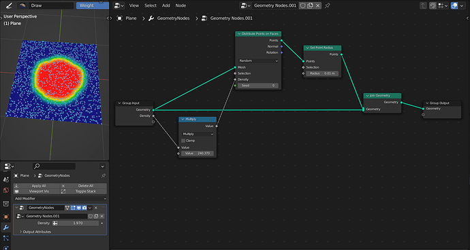The height and width of the screenshot is (250, 470).
Task: Toggle modifier edit mode display icon
Action: 73,207
